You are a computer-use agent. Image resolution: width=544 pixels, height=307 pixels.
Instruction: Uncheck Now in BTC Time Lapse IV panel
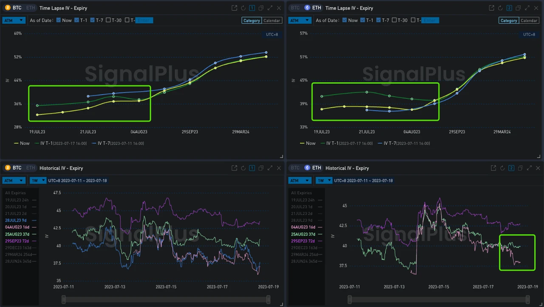point(59,20)
